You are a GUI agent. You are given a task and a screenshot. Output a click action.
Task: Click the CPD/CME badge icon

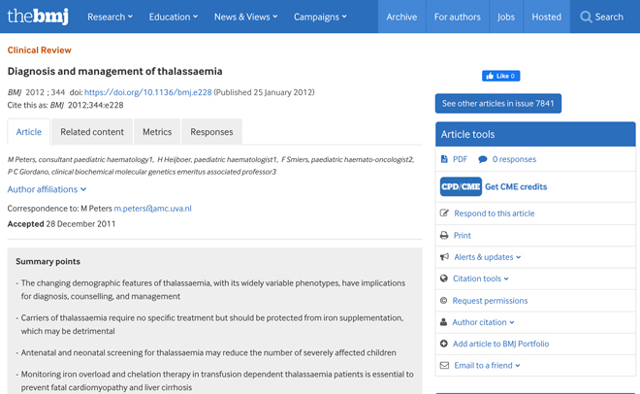coord(461,186)
